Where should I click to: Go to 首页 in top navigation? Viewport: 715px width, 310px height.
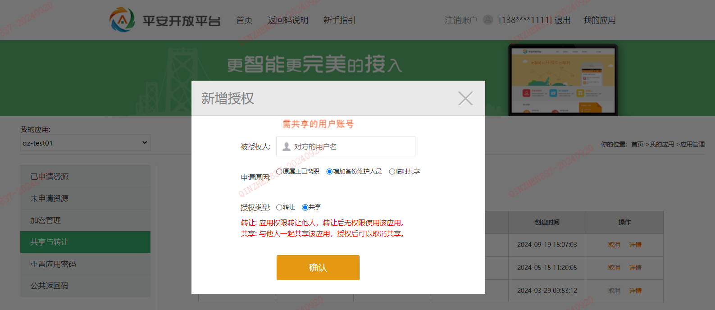point(244,20)
